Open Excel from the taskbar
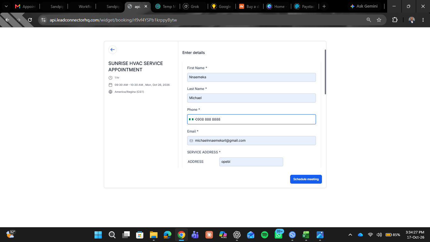 tap(306, 235)
